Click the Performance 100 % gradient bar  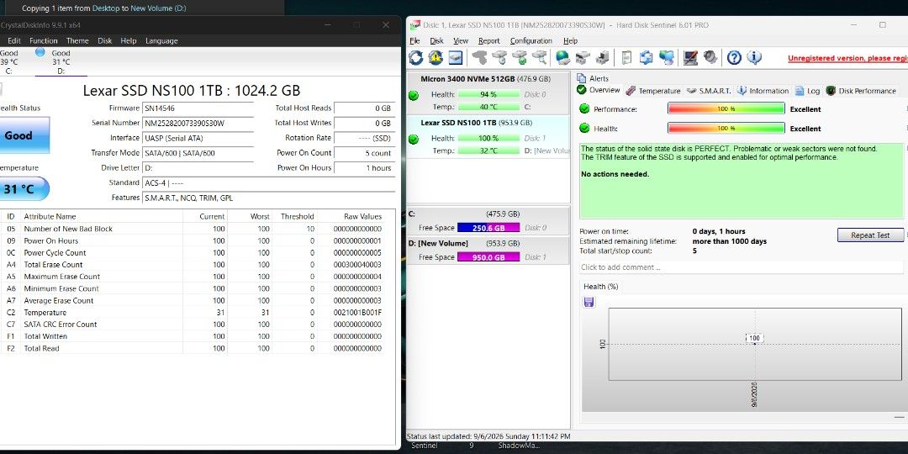click(x=726, y=108)
